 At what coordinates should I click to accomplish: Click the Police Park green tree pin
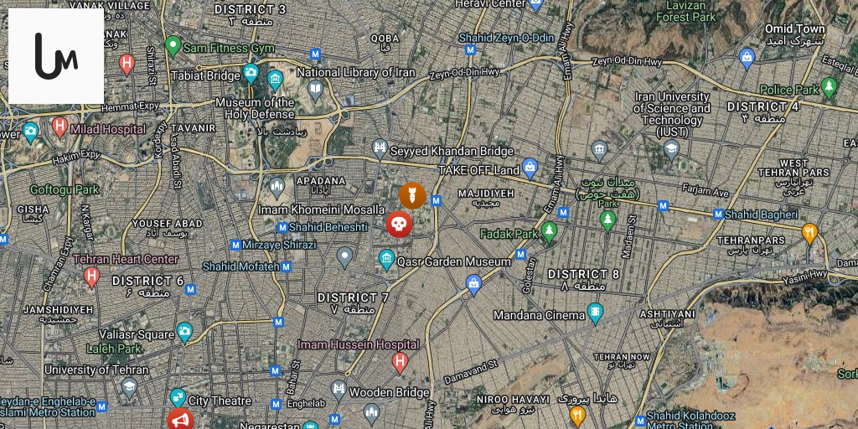click(x=830, y=87)
